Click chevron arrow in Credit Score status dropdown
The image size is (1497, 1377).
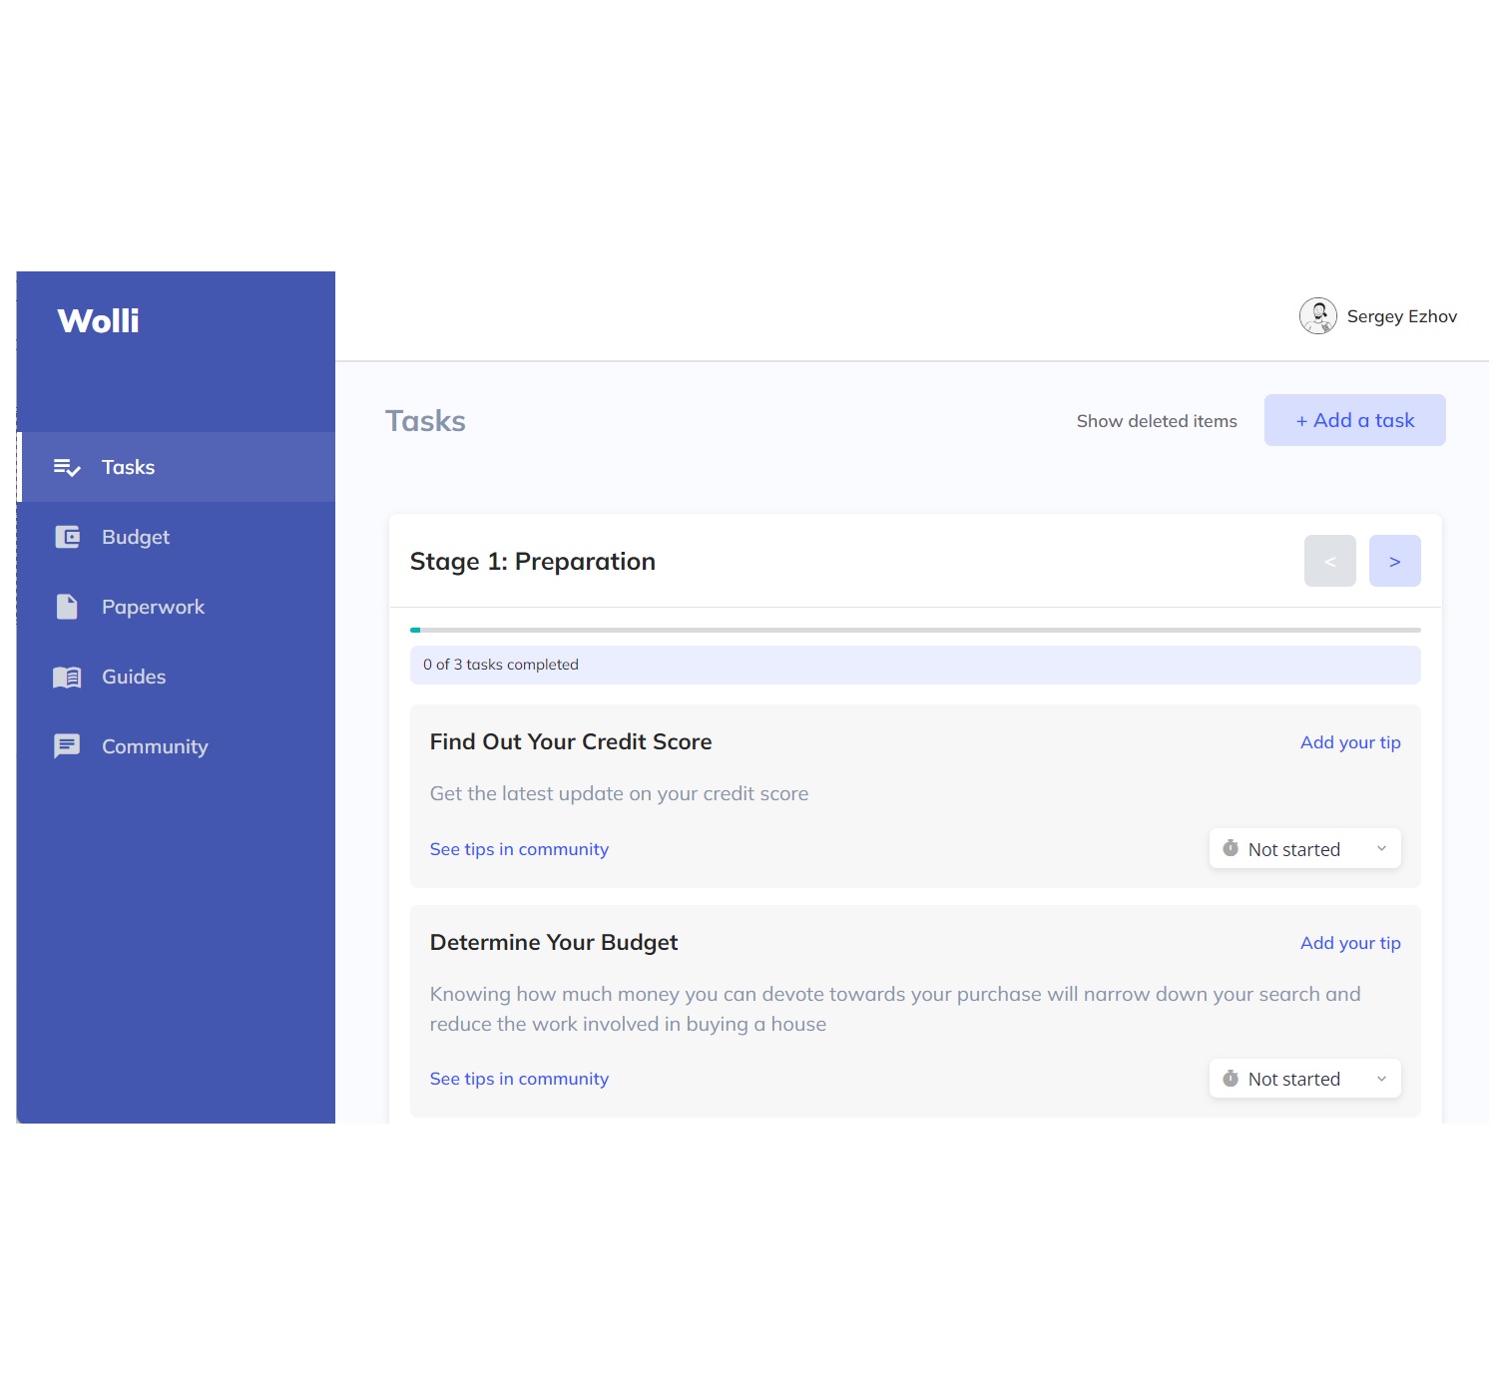click(x=1381, y=849)
